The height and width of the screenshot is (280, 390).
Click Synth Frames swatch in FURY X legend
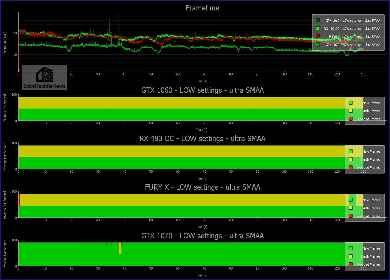pos(351,208)
